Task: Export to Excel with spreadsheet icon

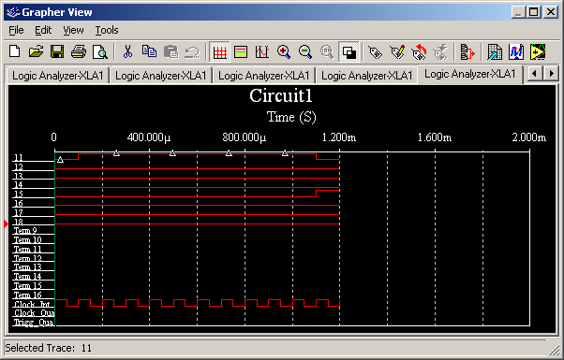Action: 495,52
